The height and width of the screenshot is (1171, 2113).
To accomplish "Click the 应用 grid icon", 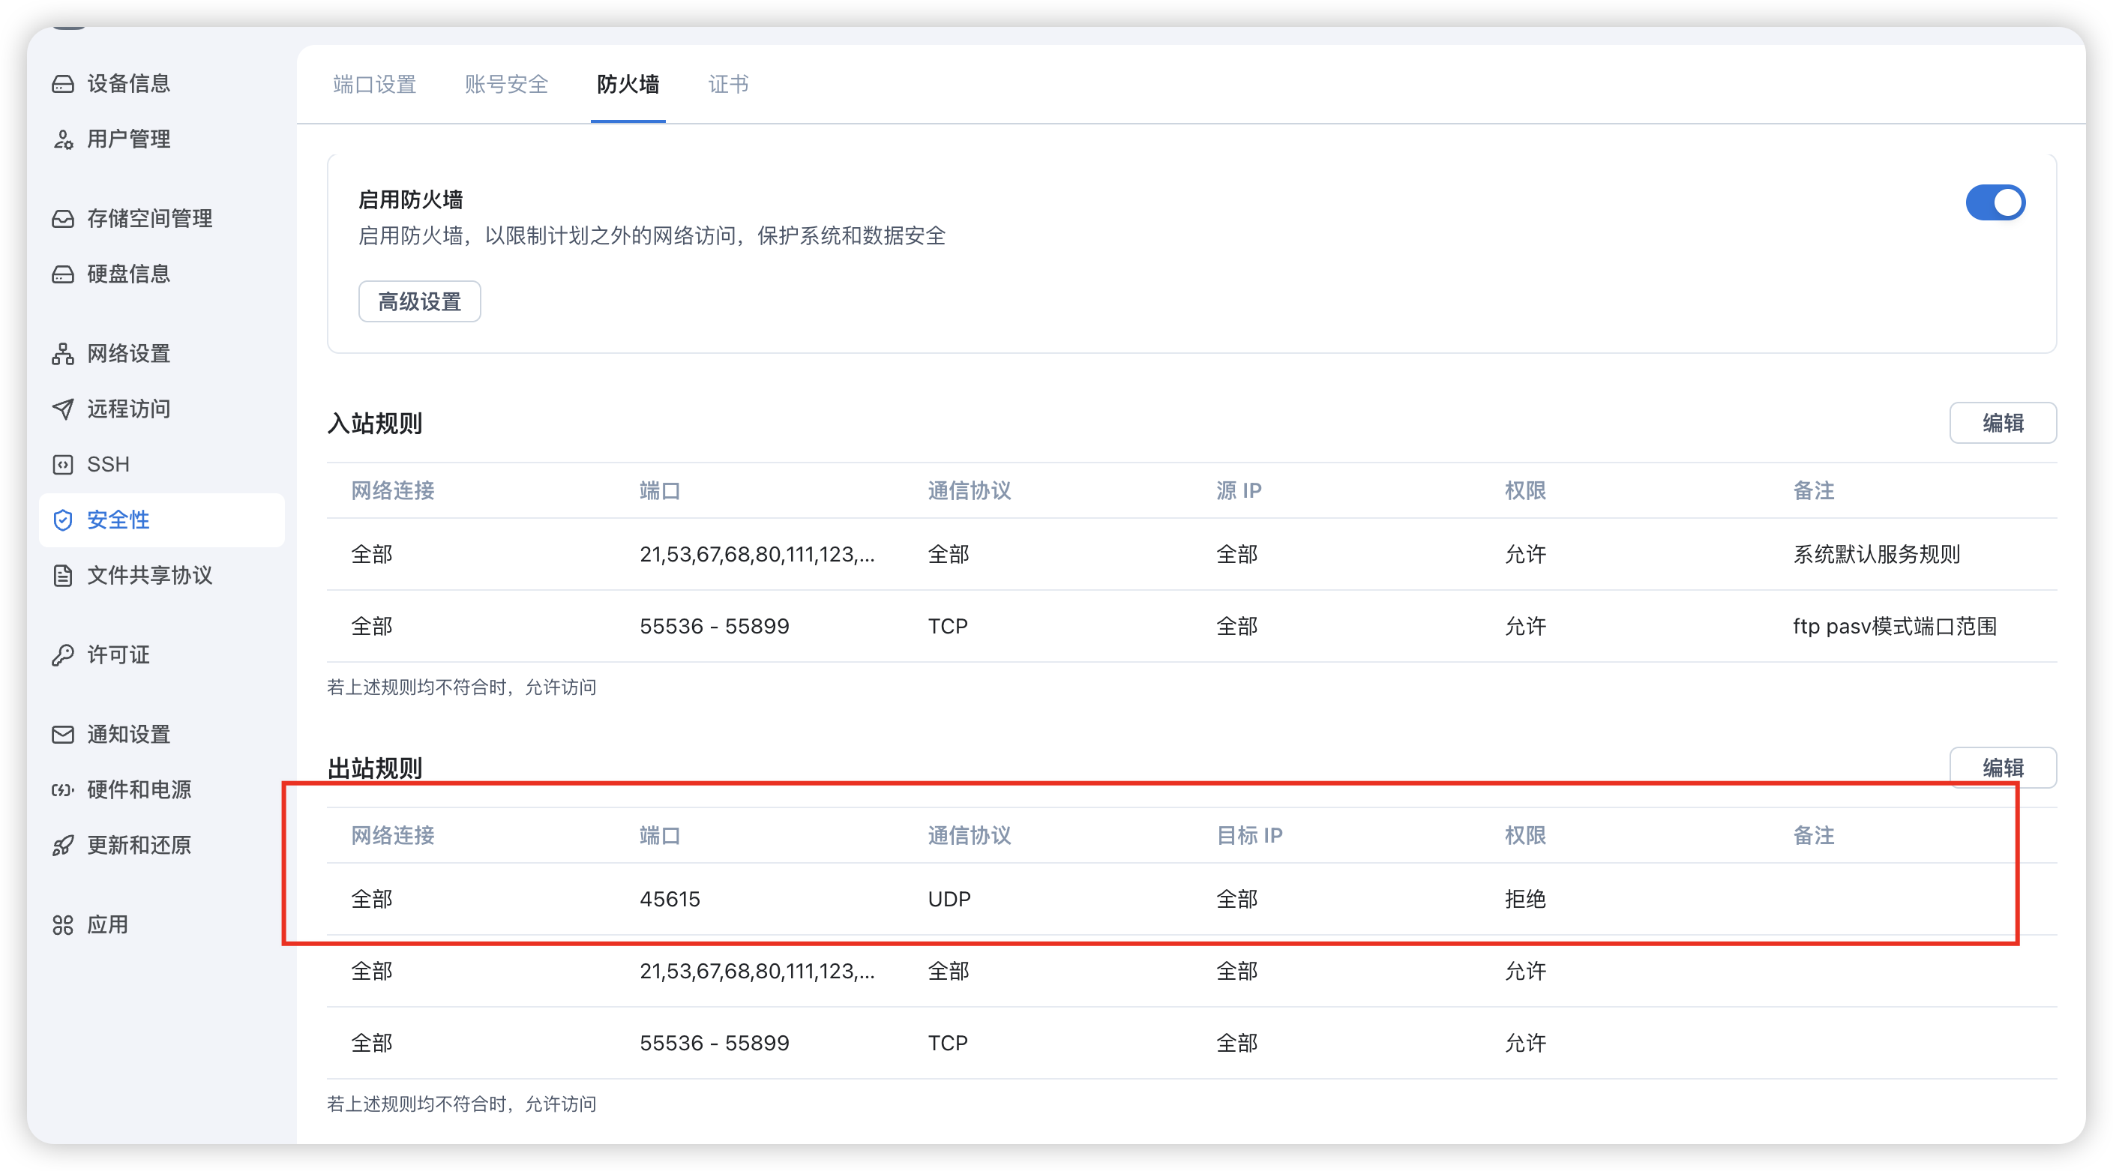I will 63,925.
